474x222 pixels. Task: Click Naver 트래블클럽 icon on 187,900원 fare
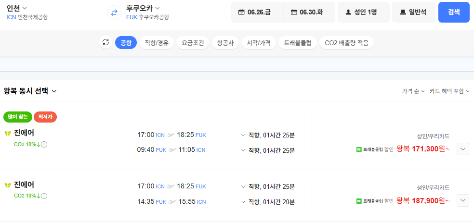(x=359, y=200)
